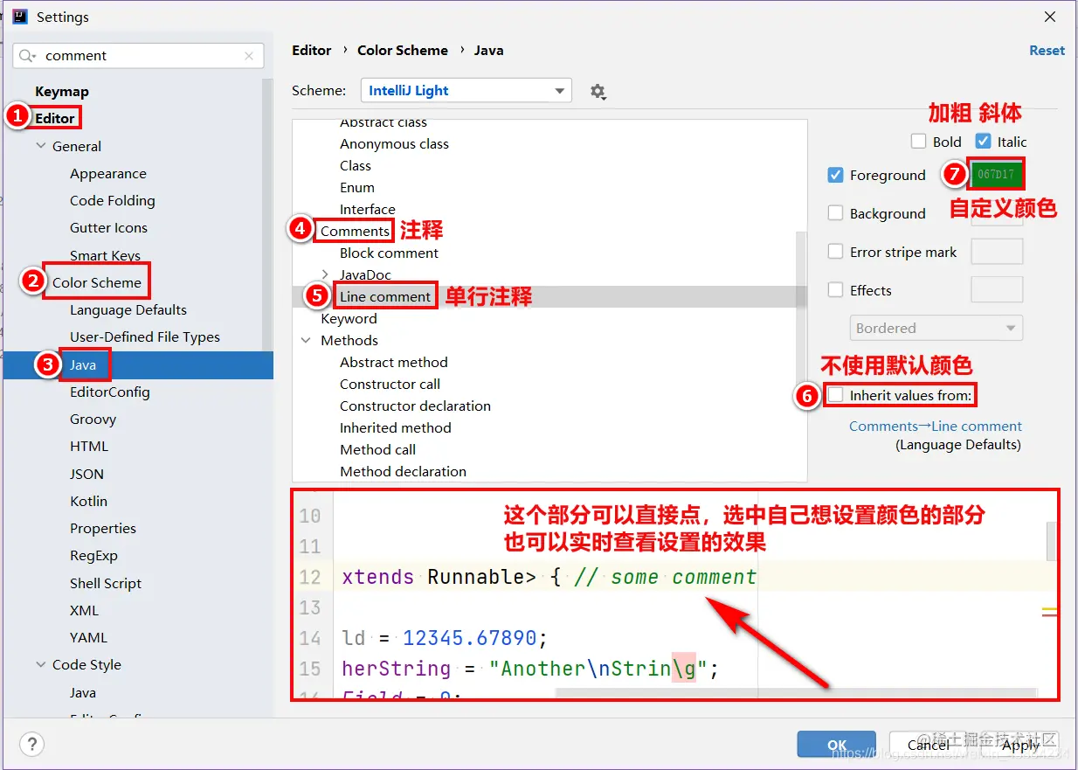Image resolution: width=1078 pixels, height=770 pixels.
Task: Select the Java color scheme page
Action: point(83,364)
